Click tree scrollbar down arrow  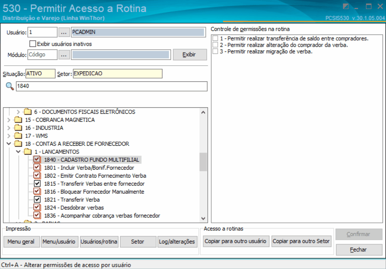(x=203, y=218)
